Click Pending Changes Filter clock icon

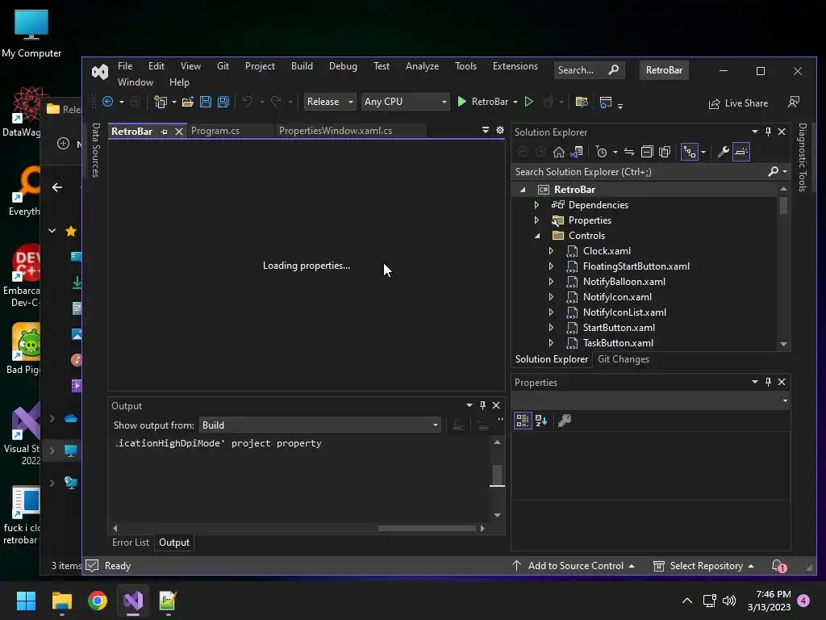601,153
